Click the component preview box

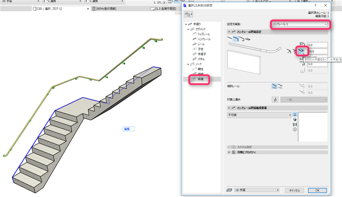coord(313,127)
